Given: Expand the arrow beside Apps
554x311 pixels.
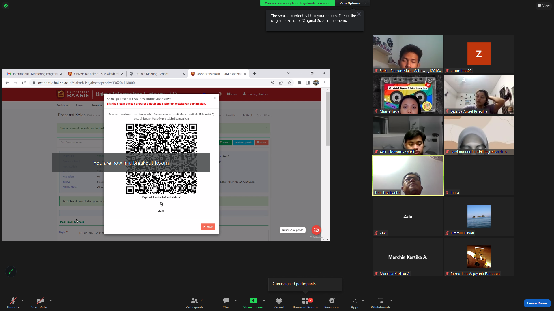Looking at the screenshot, I should pyautogui.click(x=363, y=301).
